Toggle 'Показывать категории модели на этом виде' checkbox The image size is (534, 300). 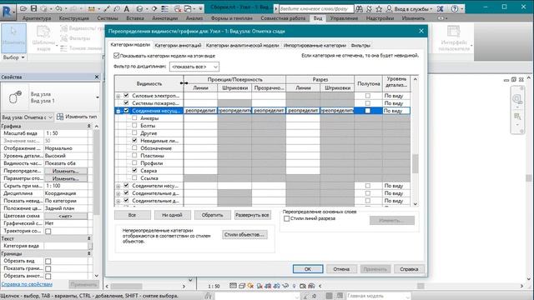pos(117,56)
